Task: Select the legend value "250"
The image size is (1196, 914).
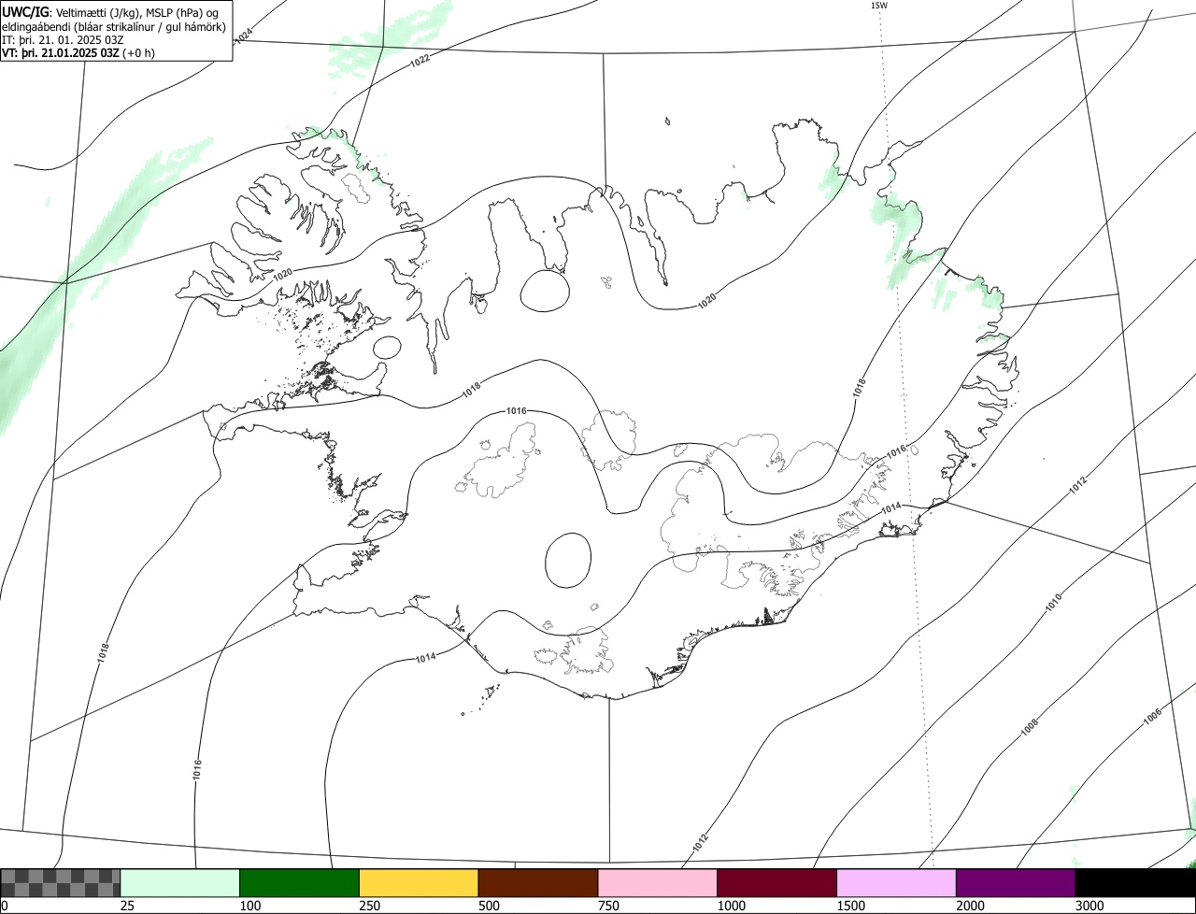Action: (369, 906)
